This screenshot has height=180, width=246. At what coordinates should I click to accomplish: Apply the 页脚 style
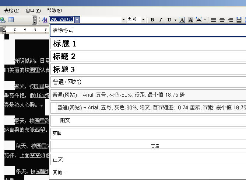coord(148,134)
